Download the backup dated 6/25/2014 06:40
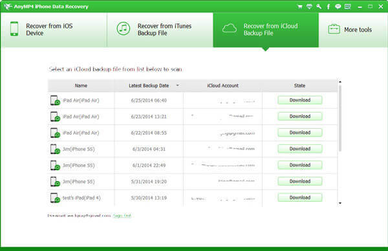 [300, 100]
